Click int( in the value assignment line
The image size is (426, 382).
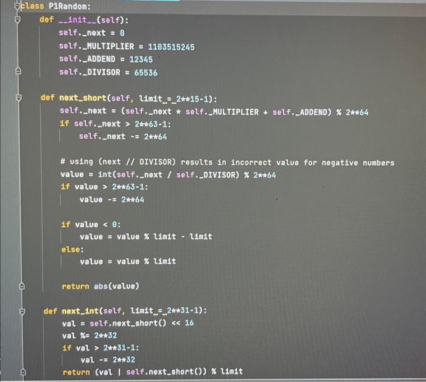click(x=107, y=174)
